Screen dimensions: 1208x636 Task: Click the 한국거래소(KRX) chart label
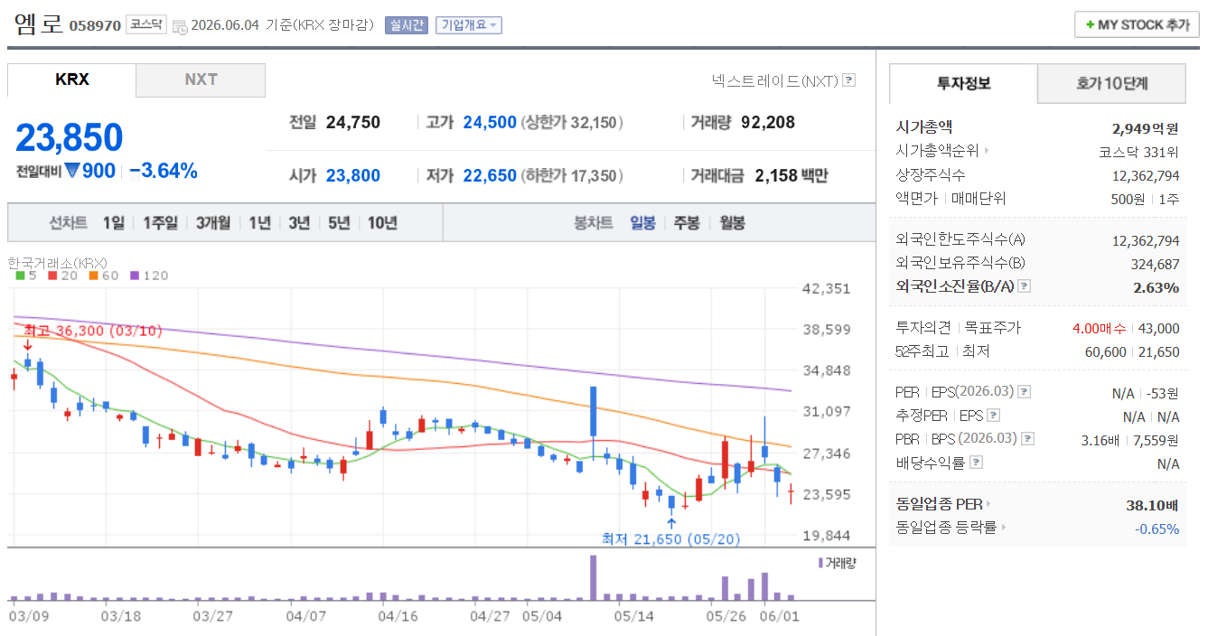click(x=57, y=263)
